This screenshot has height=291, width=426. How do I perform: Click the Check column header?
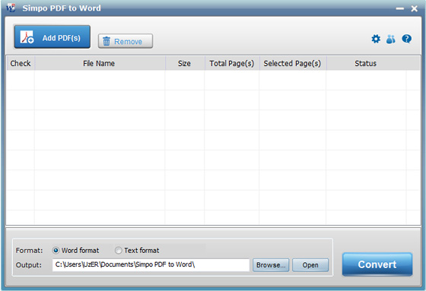[21, 63]
